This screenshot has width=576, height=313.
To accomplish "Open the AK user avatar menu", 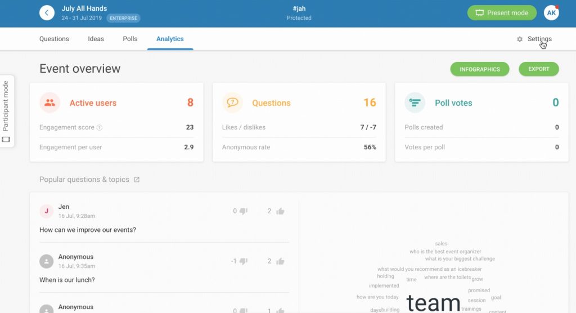I will pyautogui.click(x=551, y=12).
